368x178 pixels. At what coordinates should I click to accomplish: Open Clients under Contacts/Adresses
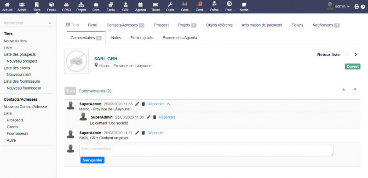pyautogui.click(x=12, y=127)
